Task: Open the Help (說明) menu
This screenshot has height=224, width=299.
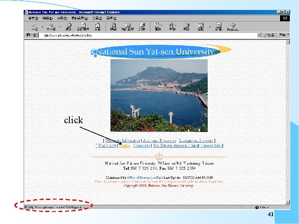Action: tap(112, 18)
